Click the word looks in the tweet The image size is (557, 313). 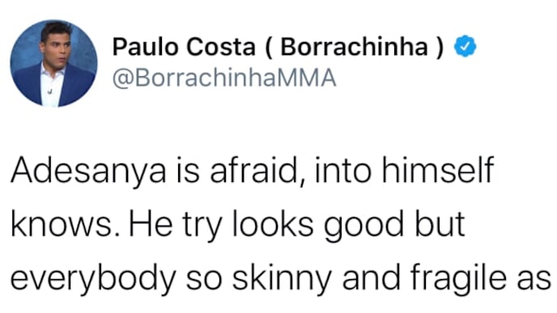pos(273,223)
